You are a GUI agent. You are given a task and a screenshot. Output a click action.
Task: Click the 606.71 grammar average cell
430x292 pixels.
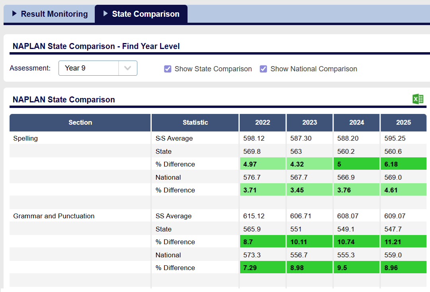click(x=310, y=216)
